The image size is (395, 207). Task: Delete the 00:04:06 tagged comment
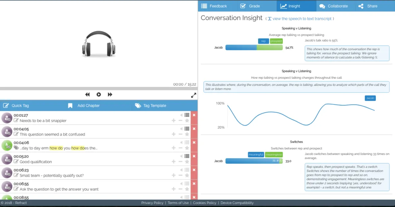click(x=194, y=142)
